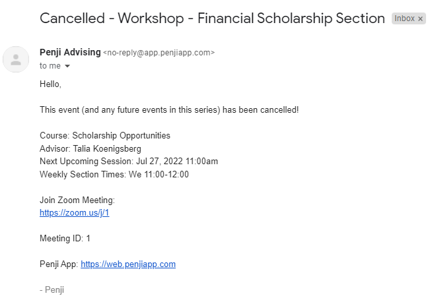This screenshot has height=302, width=434.
Task: Click the Advisor: Talia Koenigsberg line
Action: coord(90,148)
